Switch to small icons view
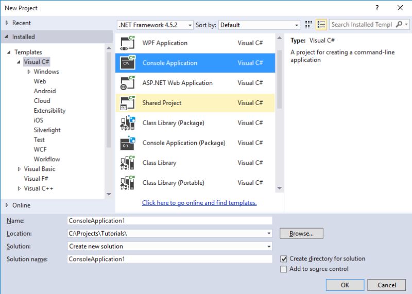 click(x=308, y=25)
